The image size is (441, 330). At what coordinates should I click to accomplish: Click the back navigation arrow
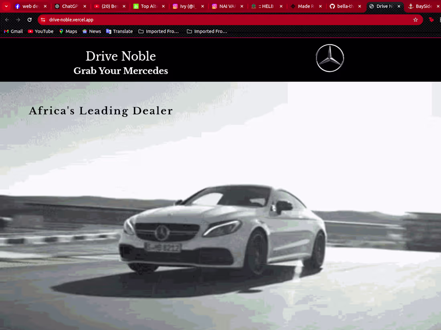(7, 19)
